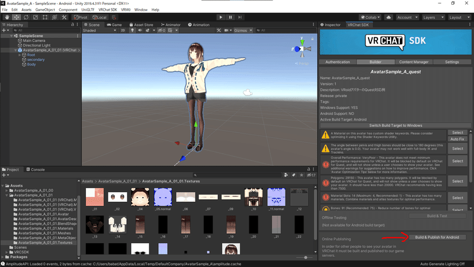Switch to the Inspector tab
Screen dimensions: 474x267
pyautogui.click(x=331, y=25)
